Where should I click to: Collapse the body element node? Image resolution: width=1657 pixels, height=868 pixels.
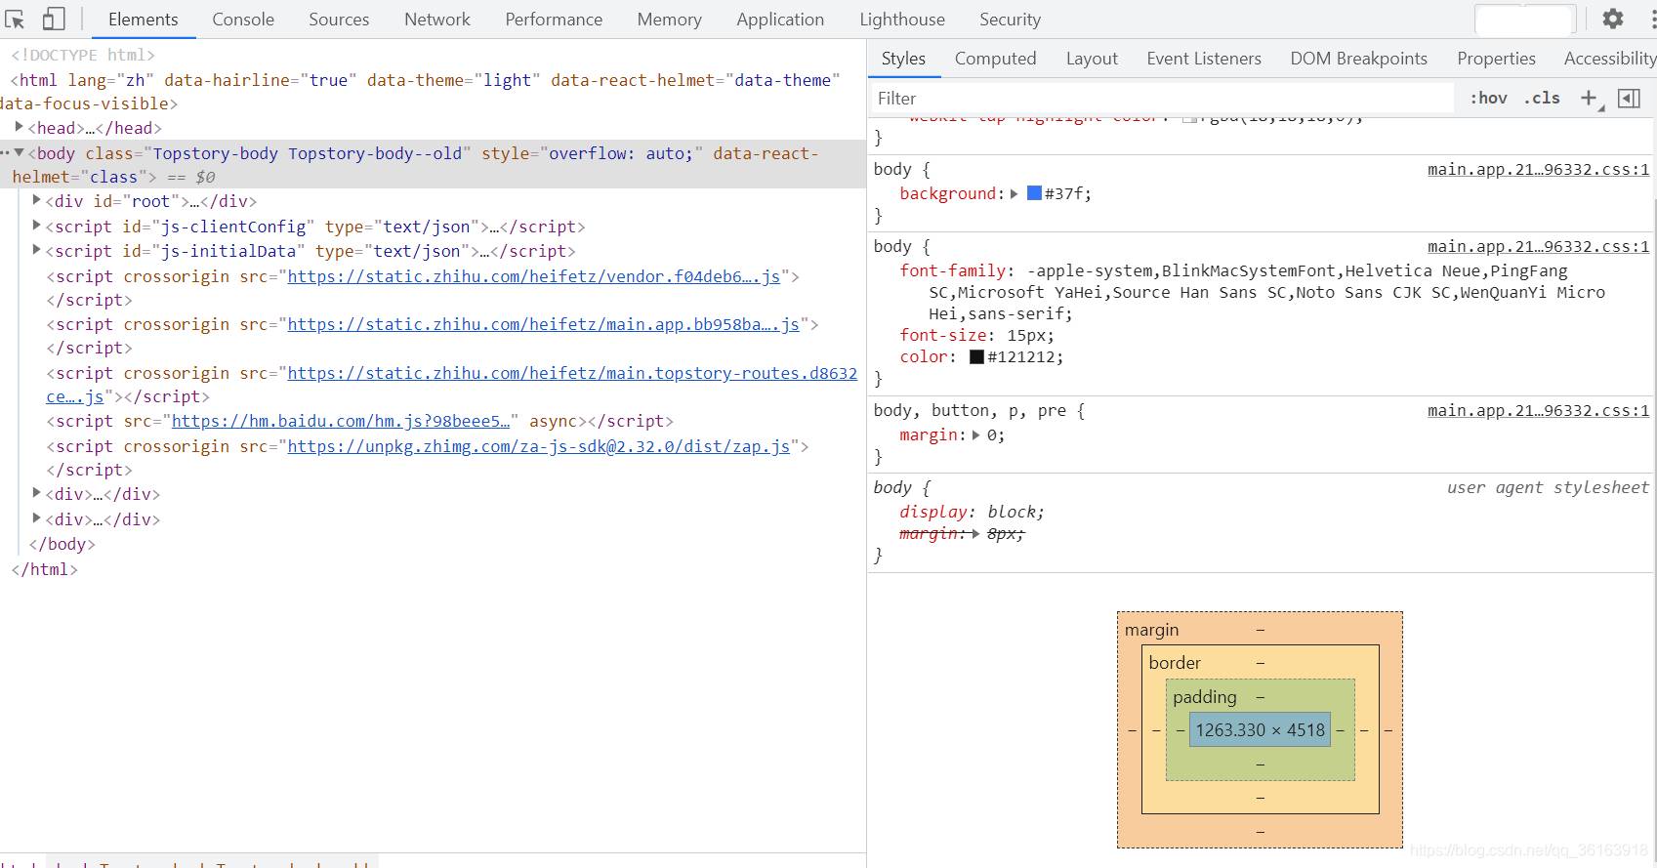tap(19, 152)
